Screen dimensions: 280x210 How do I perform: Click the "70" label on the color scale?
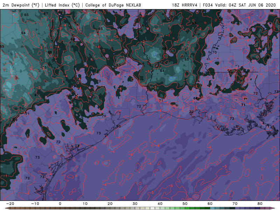tap(235, 204)
